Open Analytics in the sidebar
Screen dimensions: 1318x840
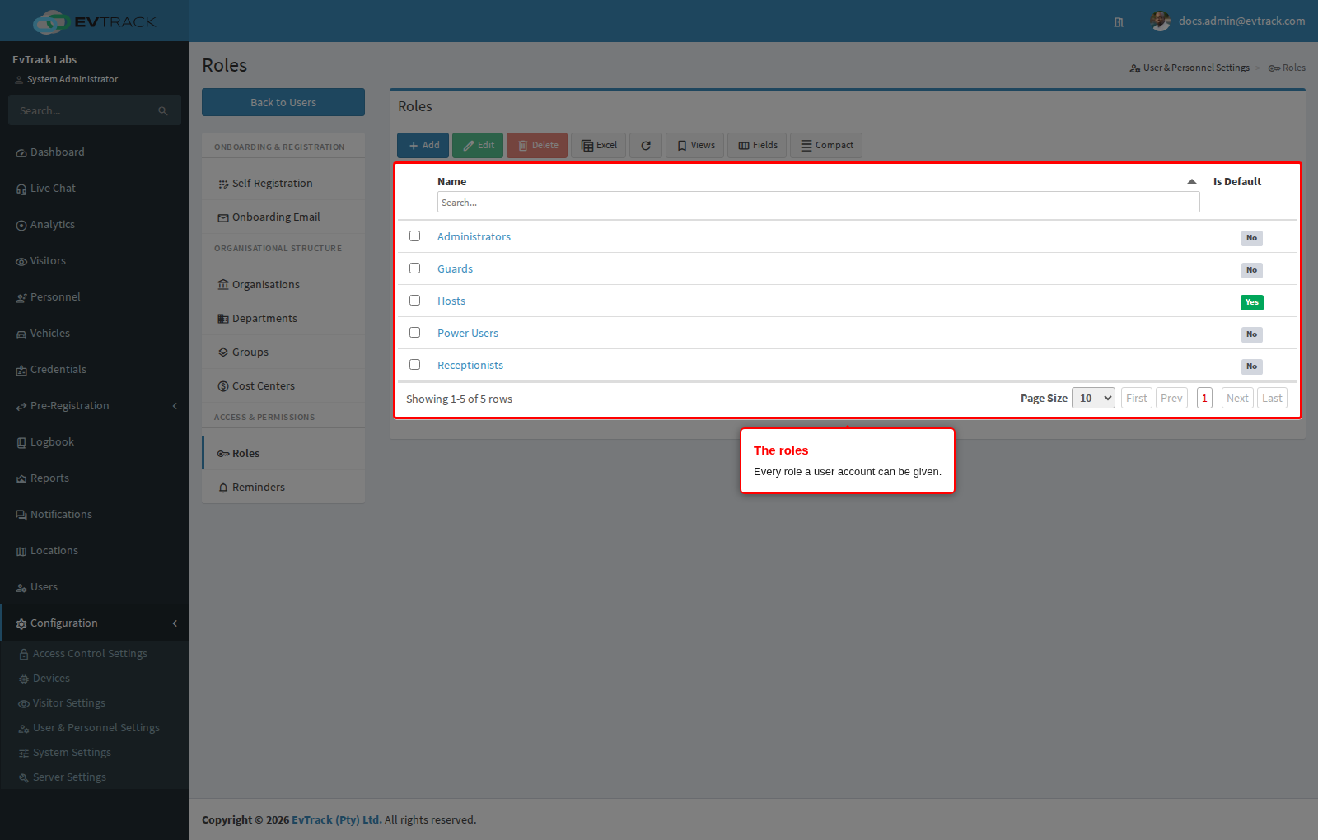click(x=95, y=225)
